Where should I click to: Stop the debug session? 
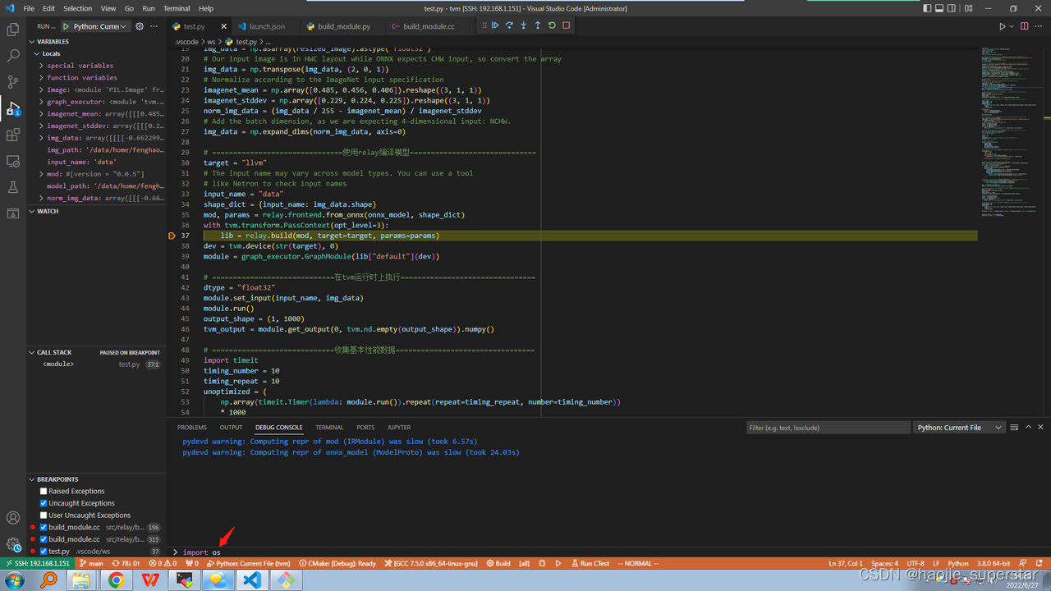point(567,25)
